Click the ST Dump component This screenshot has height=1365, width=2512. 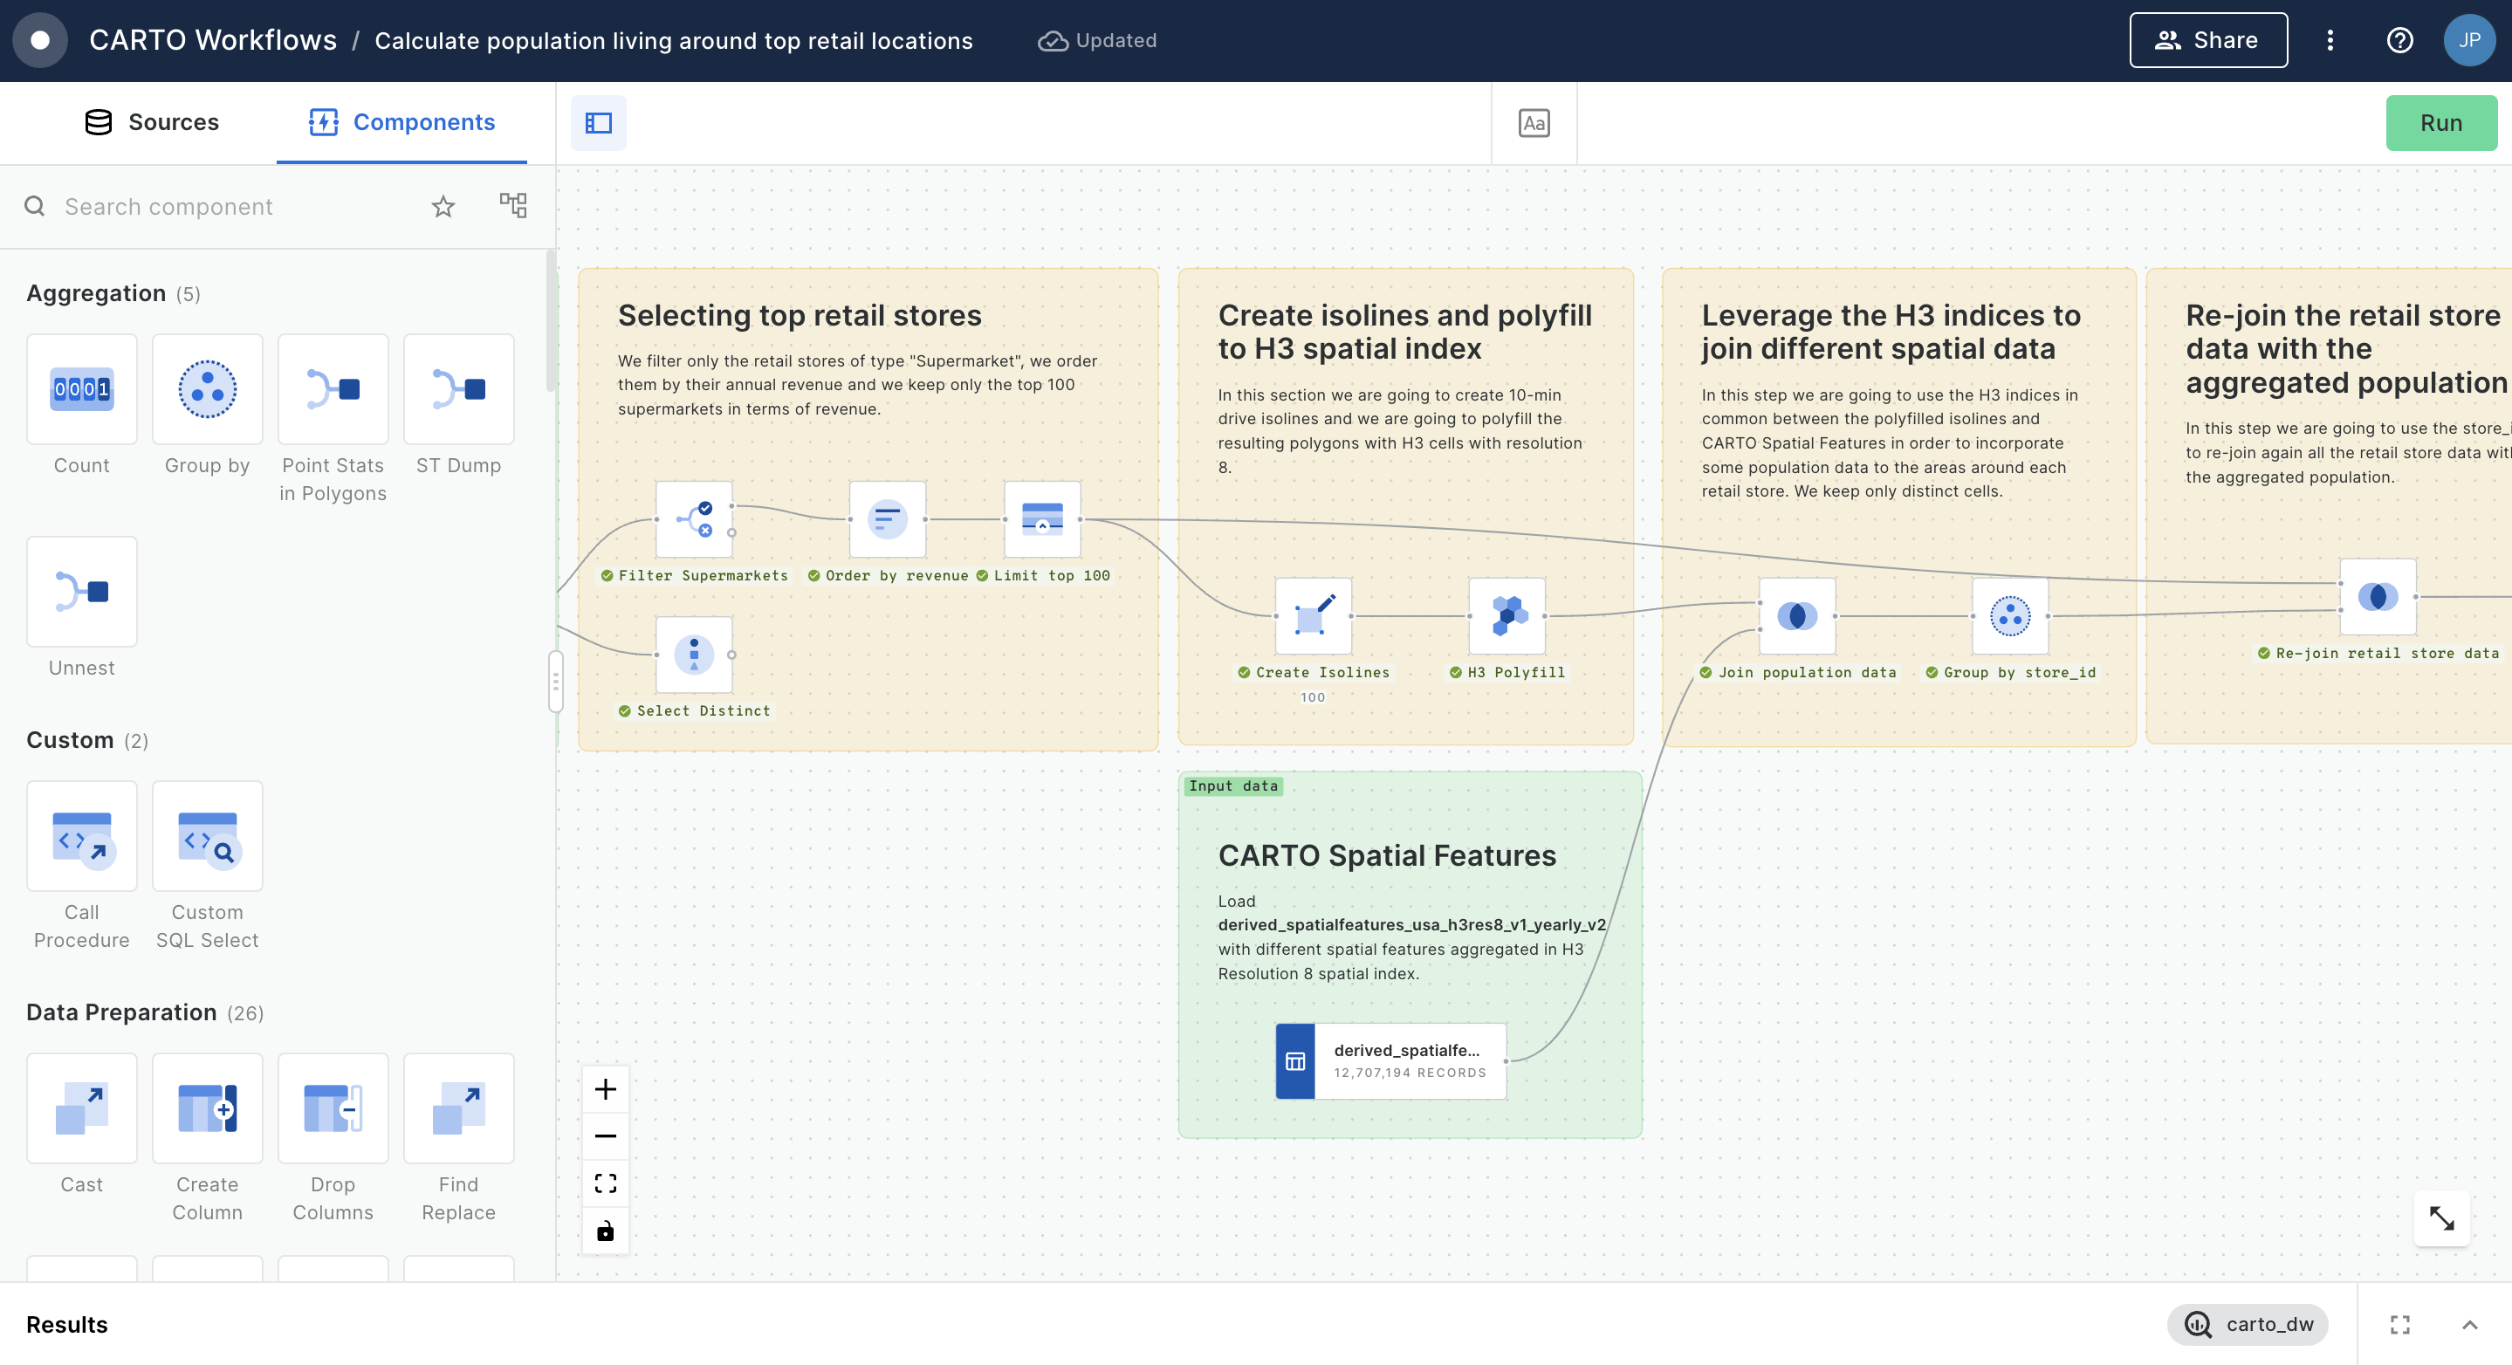tap(458, 389)
